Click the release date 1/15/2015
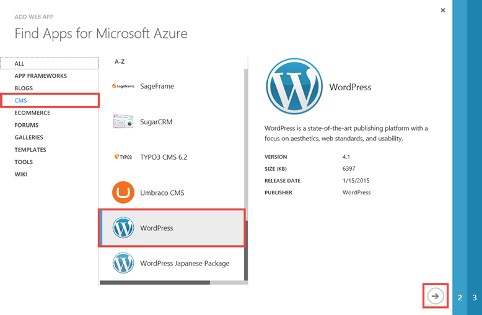This screenshot has height=315, width=482. [356, 181]
